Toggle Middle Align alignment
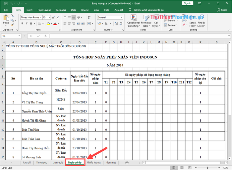 pos(69,17)
